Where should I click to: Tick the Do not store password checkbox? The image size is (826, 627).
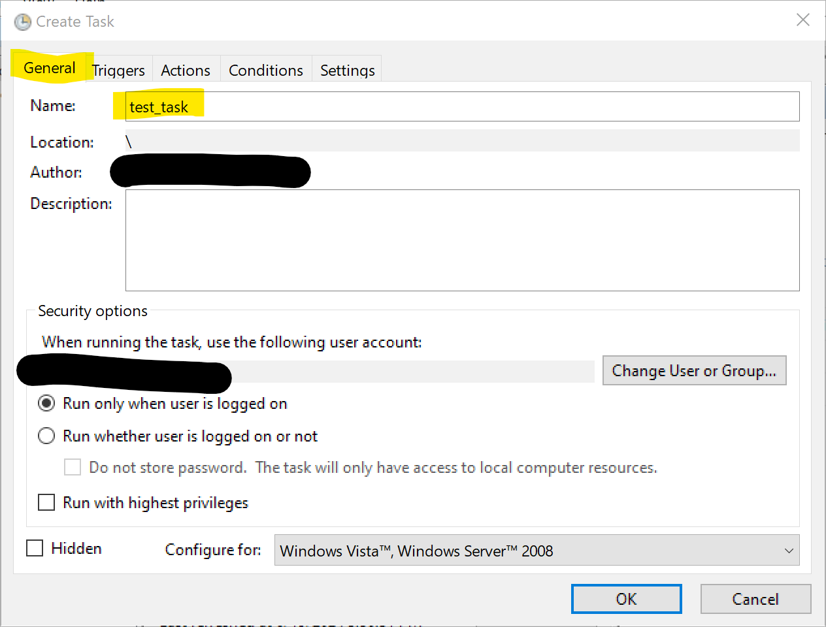click(73, 467)
